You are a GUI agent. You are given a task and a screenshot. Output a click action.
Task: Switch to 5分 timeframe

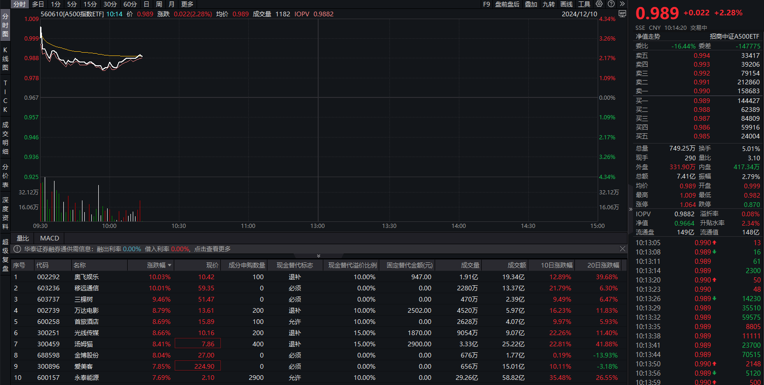[72, 4]
